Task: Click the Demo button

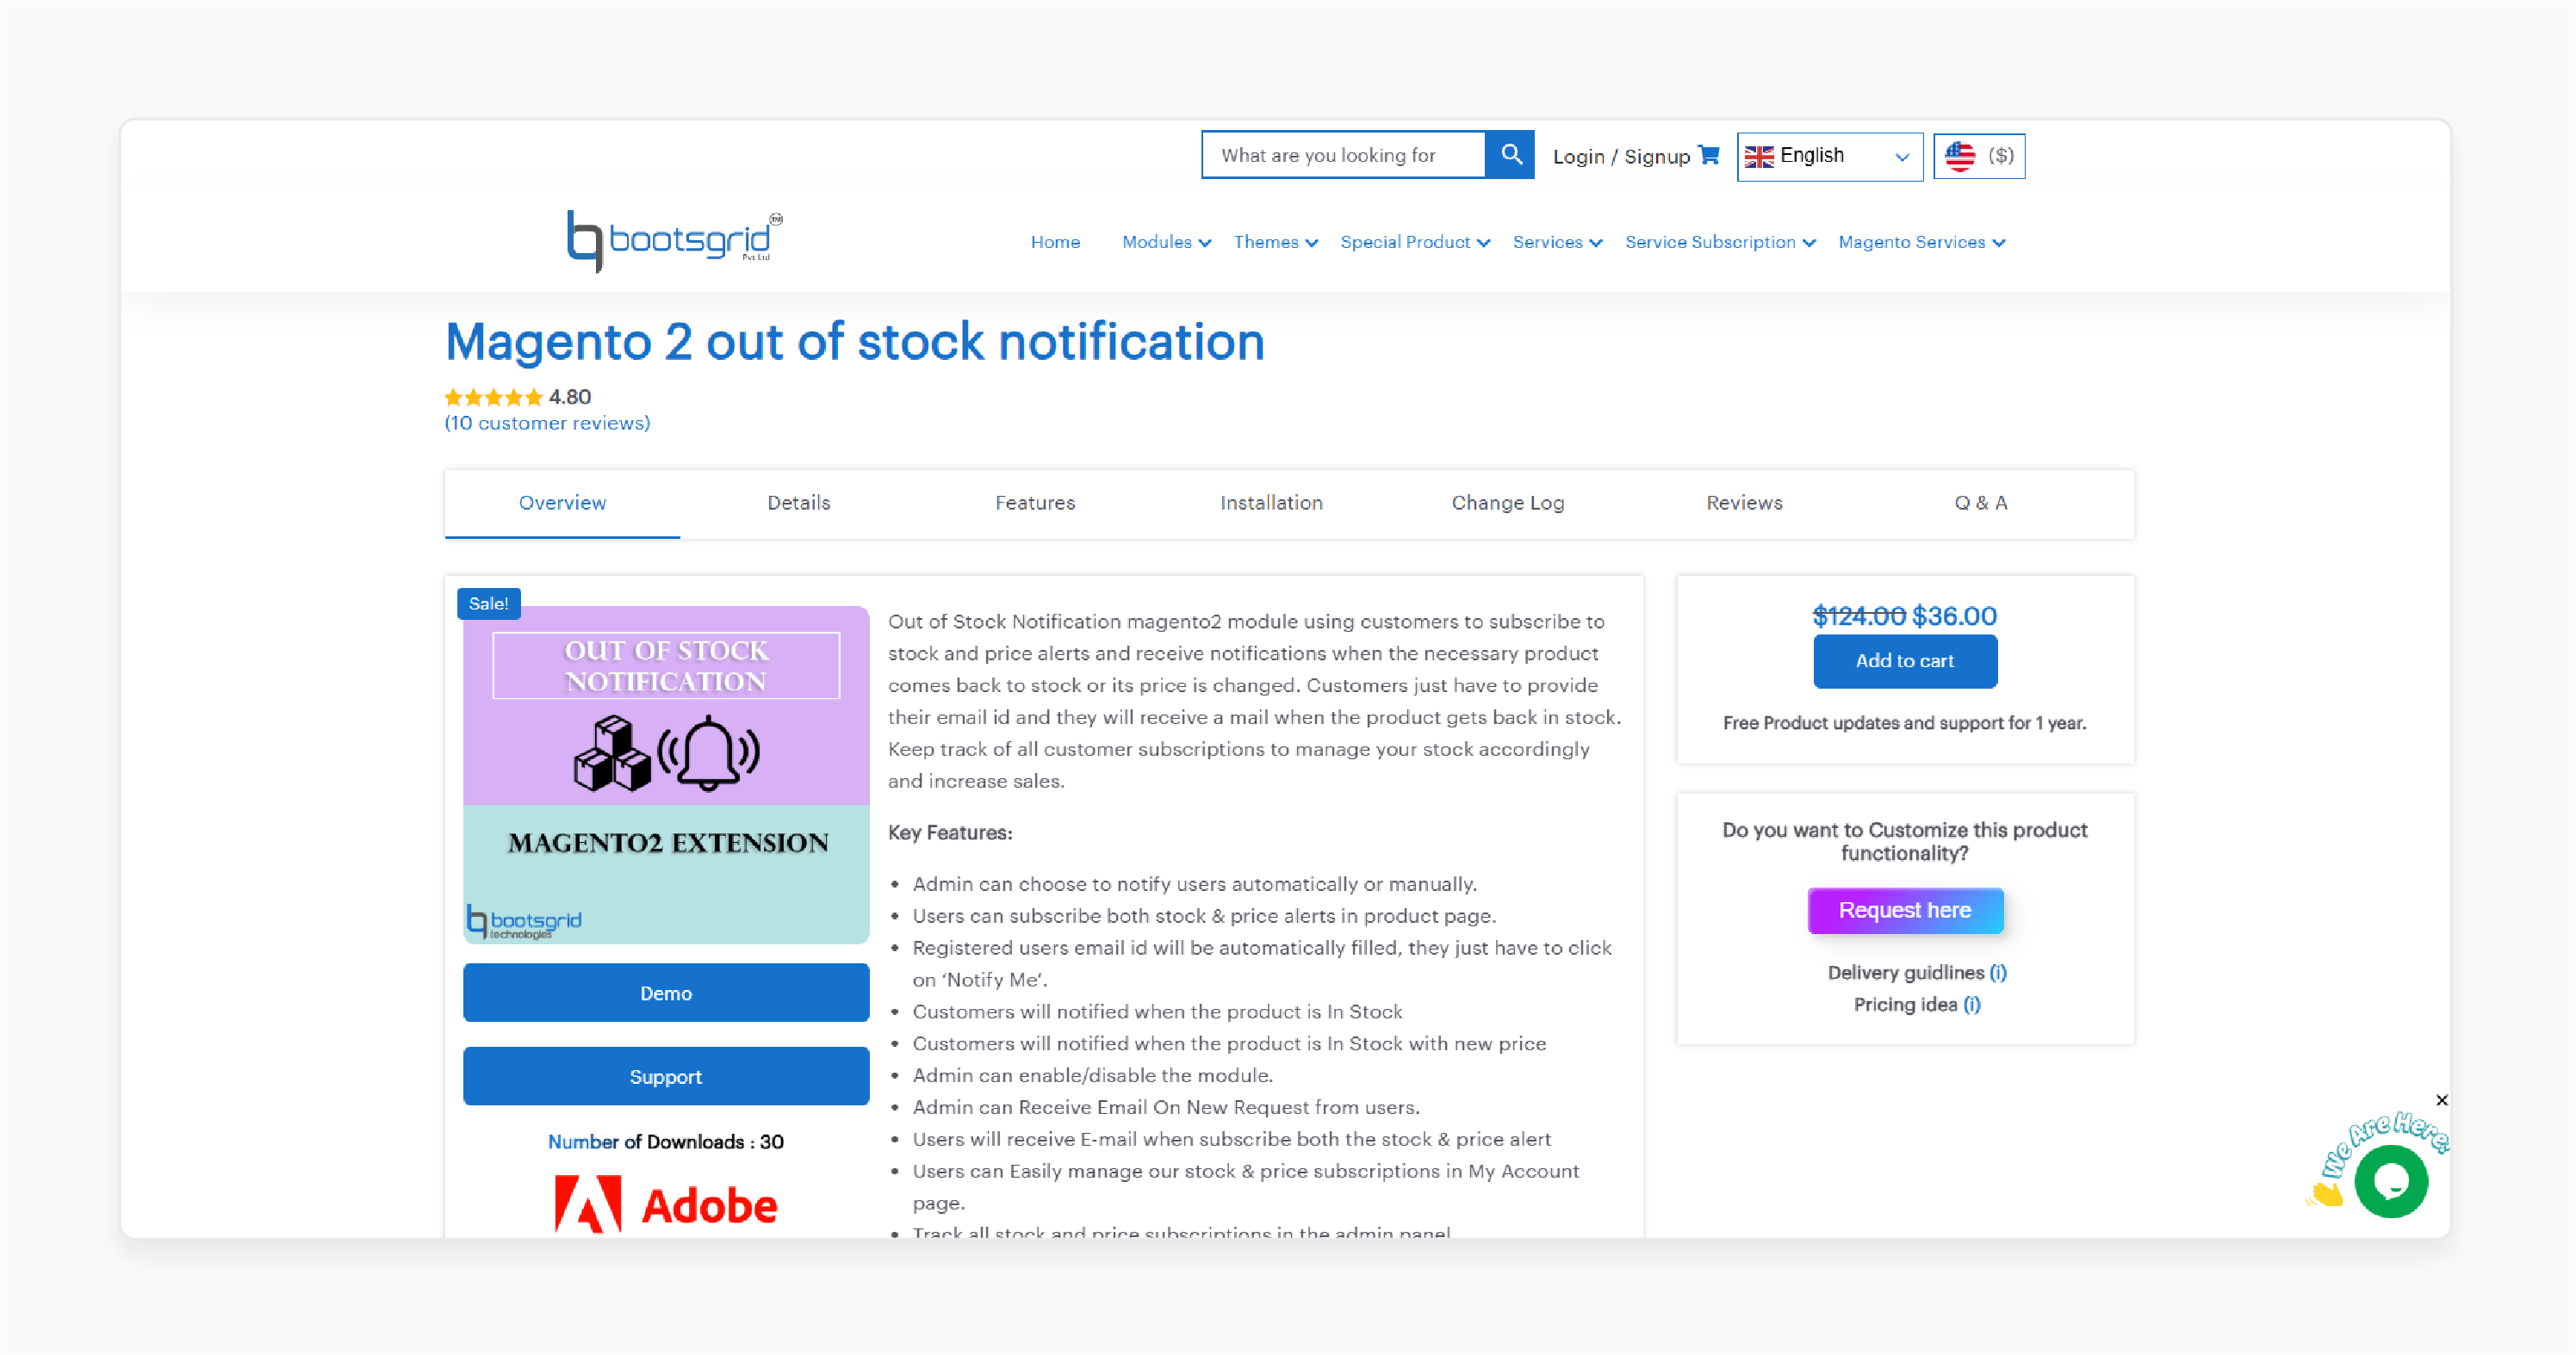Action: 666,993
